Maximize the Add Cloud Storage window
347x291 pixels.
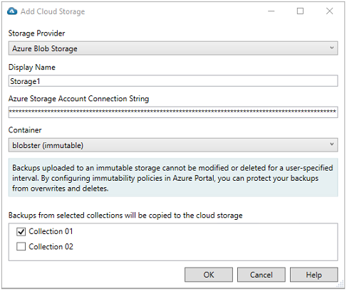pos(300,11)
